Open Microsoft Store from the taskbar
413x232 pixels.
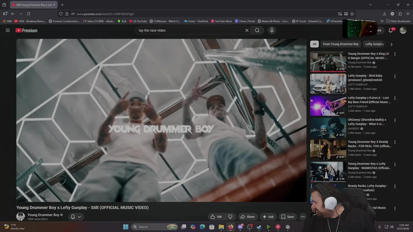click(x=212, y=227)
